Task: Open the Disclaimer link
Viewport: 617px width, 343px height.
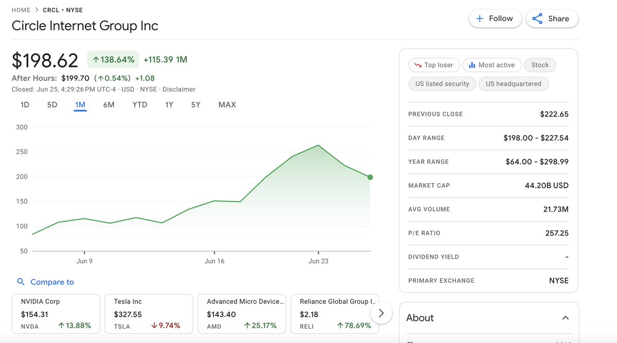Action: 179,89
